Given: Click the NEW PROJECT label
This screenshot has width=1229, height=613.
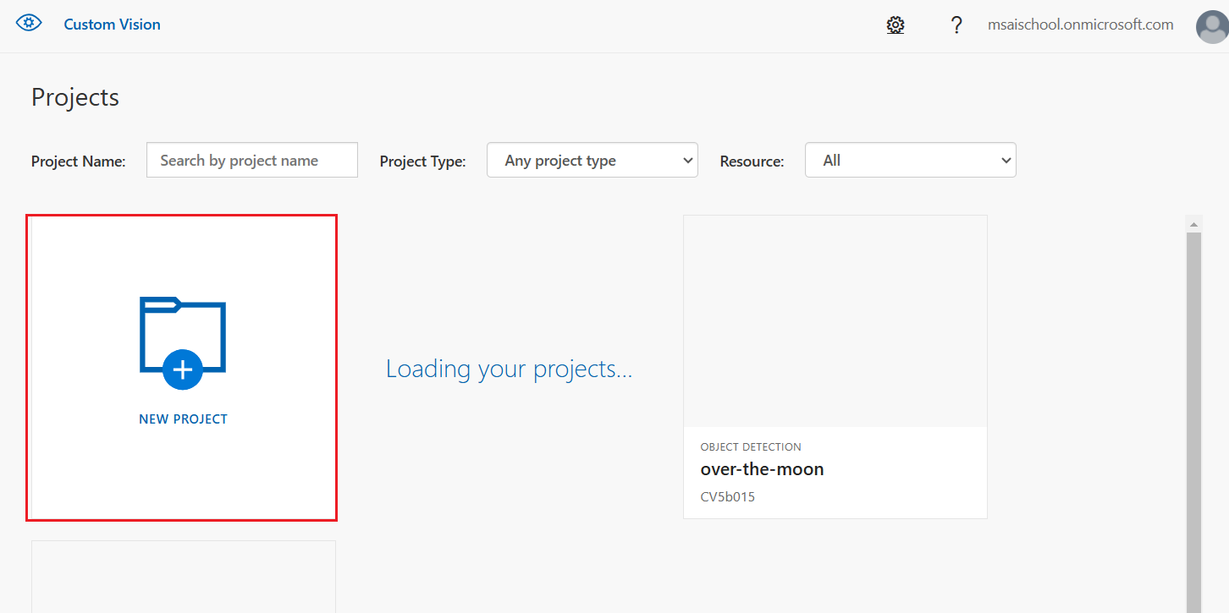Looking at the screenshot, I should [183, 419].
